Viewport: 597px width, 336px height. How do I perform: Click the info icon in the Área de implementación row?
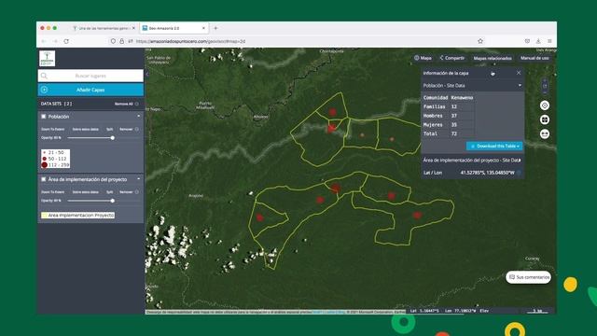(x=137, y=192)
